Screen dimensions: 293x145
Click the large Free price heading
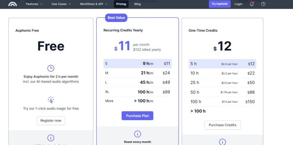pyautogui.click(x=51, y=46)
